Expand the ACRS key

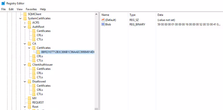tap(25, 23)
